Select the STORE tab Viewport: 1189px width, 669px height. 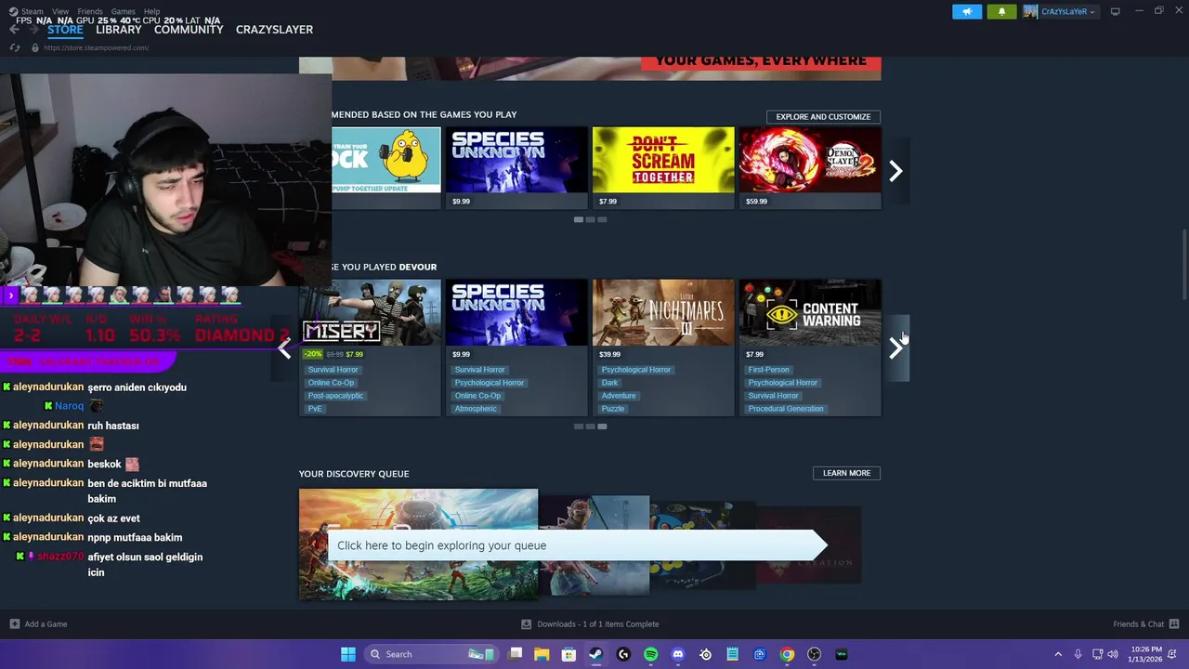point(65,30)
